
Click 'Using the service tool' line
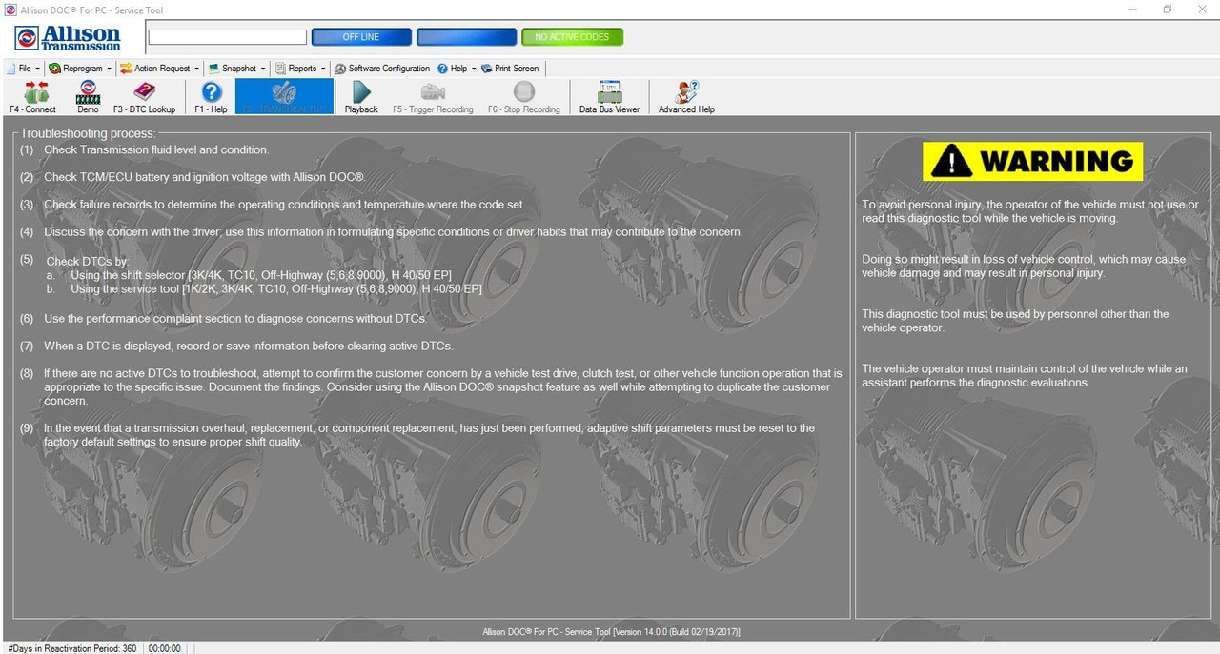click(275, 288)
